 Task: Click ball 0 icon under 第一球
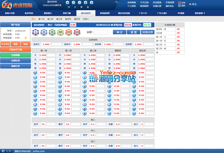(x=35, y=73)
